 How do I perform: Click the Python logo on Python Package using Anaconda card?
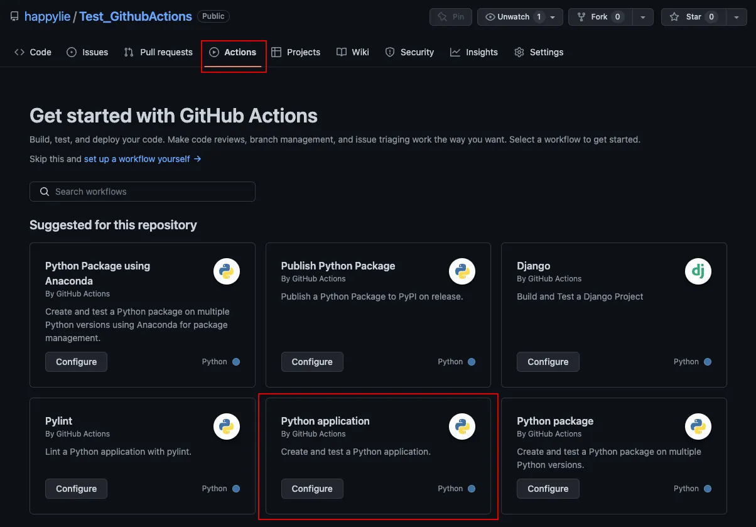pyautogui.click(x=227, y=272)
